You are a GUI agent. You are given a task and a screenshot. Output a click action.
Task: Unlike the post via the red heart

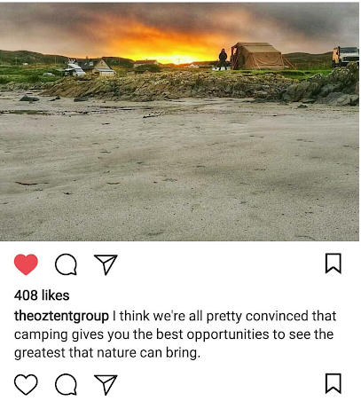click(26, 264)
